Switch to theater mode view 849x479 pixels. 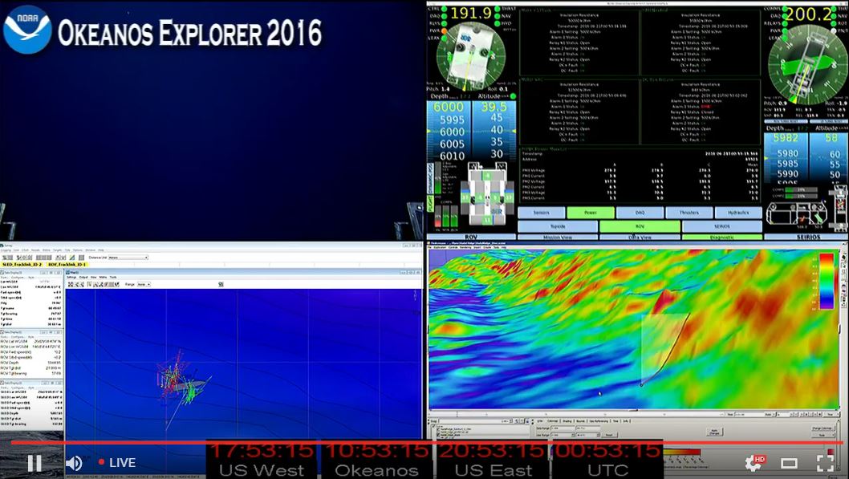(789, 463)
